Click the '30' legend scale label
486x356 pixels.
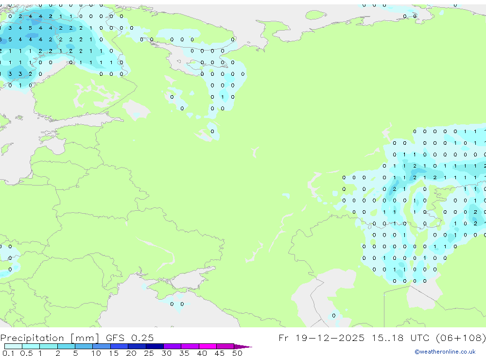click(x=167, y=353)
